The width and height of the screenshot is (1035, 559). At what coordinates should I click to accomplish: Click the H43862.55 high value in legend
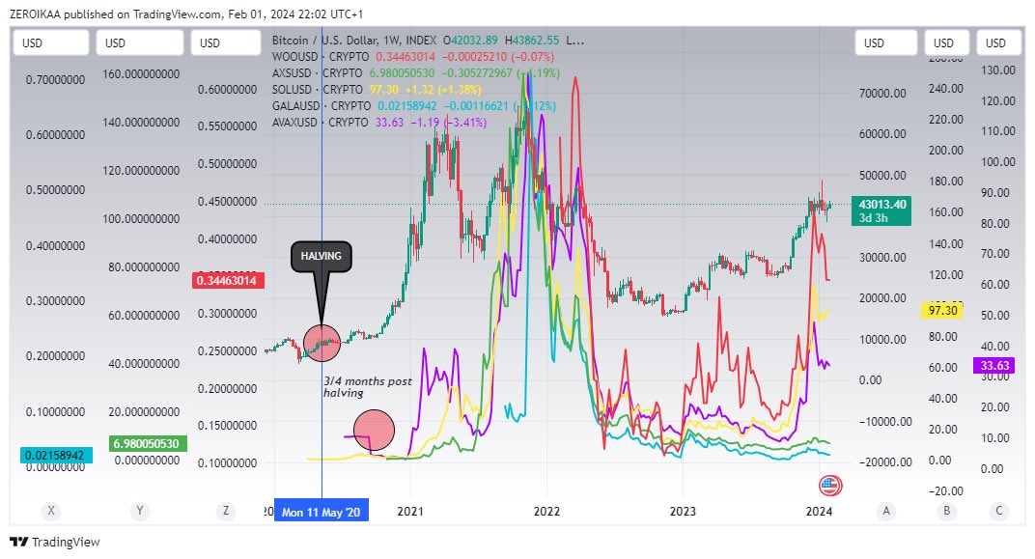[531, 41]
